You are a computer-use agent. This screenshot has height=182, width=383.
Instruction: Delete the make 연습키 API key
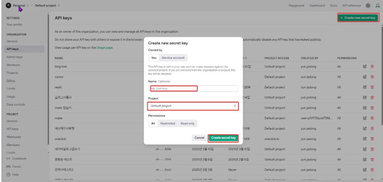372,108
